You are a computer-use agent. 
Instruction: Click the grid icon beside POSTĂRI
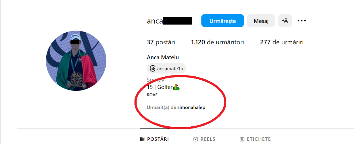click(142, 139)
